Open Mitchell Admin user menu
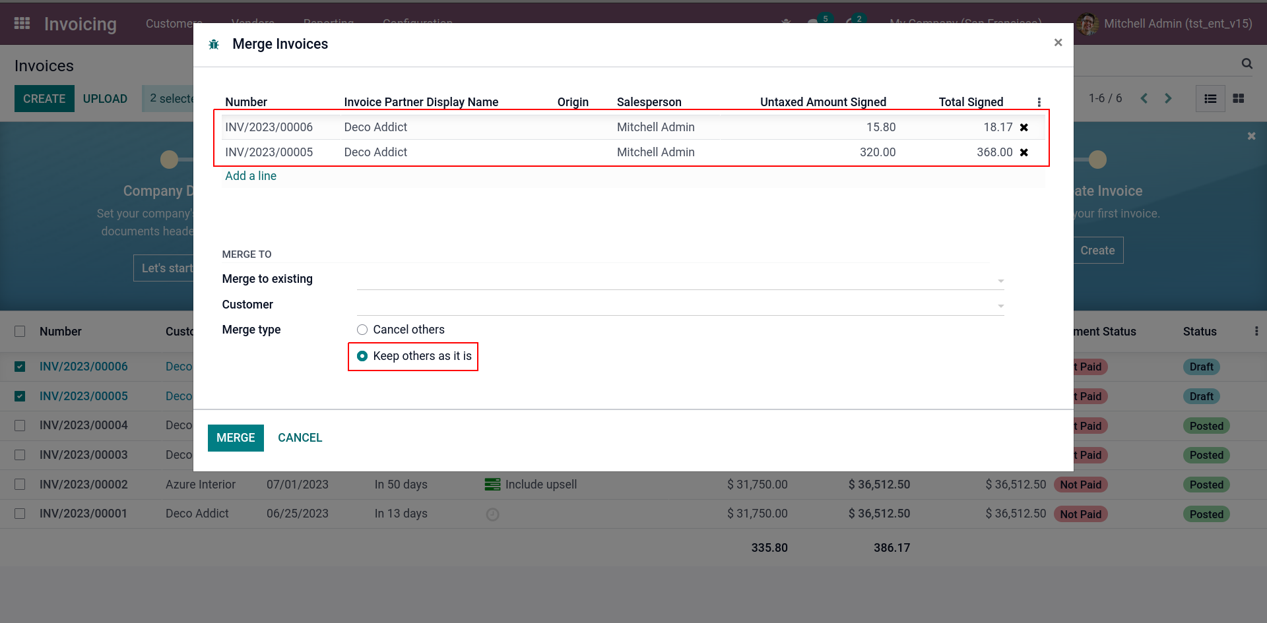This screenshot has height=623, width=1267. pos(1177,24)
